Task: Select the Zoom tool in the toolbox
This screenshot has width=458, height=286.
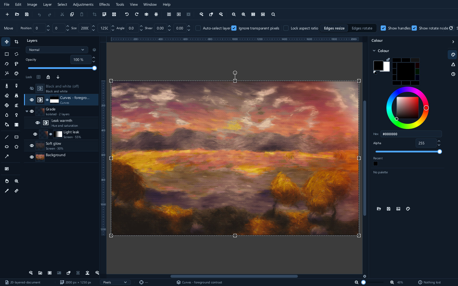Action: (16, 181)
